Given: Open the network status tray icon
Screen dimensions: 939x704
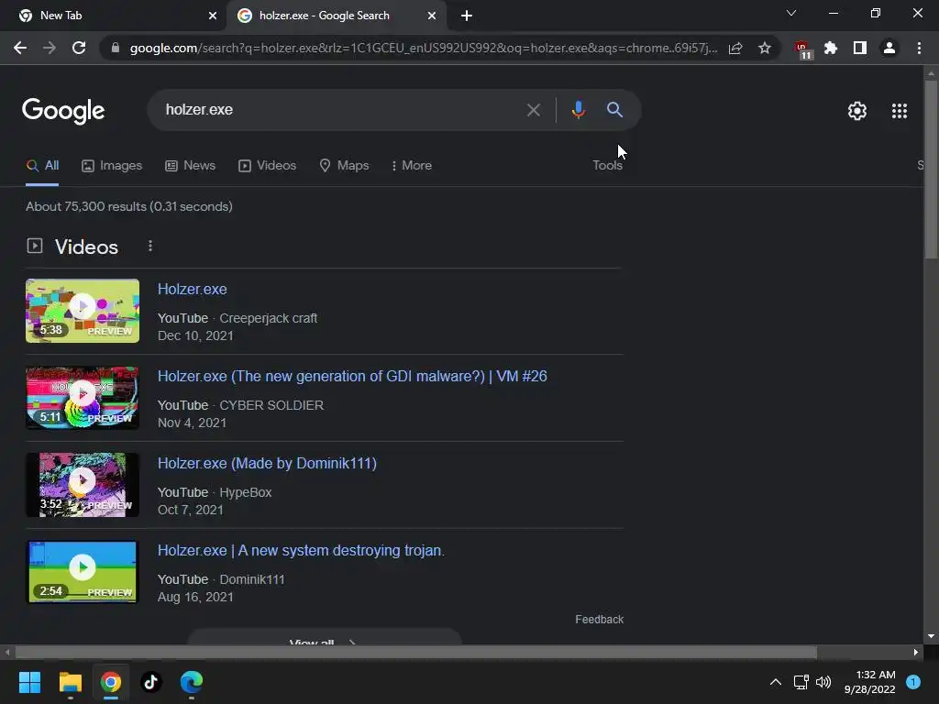Looking at the screenshot, I should tap(801, 682).
